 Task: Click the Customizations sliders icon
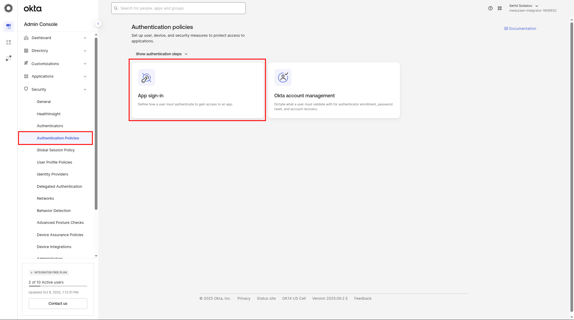coord(26,63)
